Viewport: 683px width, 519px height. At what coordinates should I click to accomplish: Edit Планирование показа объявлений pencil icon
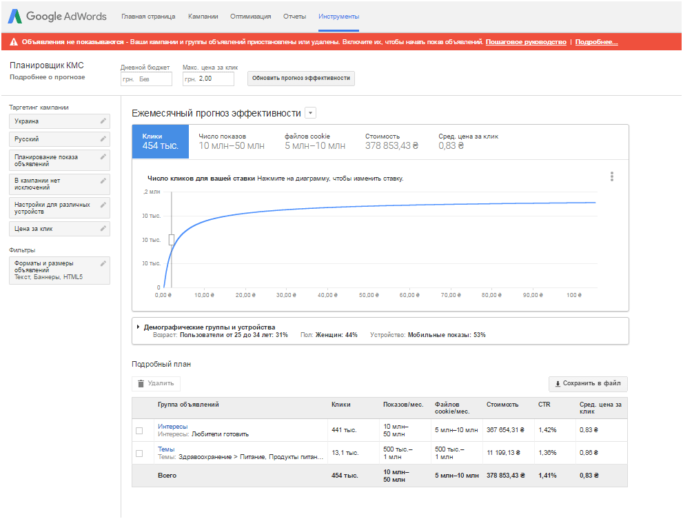[x=103, y=157]
